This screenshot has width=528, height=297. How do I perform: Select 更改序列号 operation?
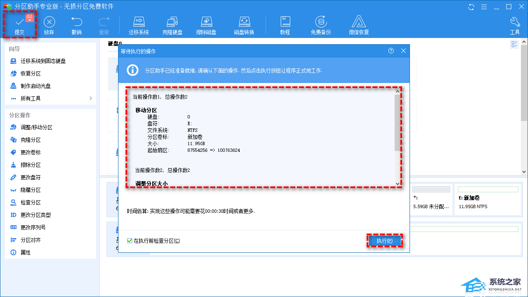click(50, 227)
